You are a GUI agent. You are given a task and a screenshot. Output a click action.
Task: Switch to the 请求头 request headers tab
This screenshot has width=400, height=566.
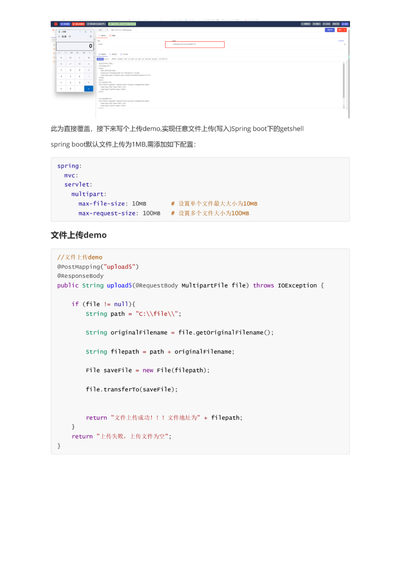click(102, 36)
